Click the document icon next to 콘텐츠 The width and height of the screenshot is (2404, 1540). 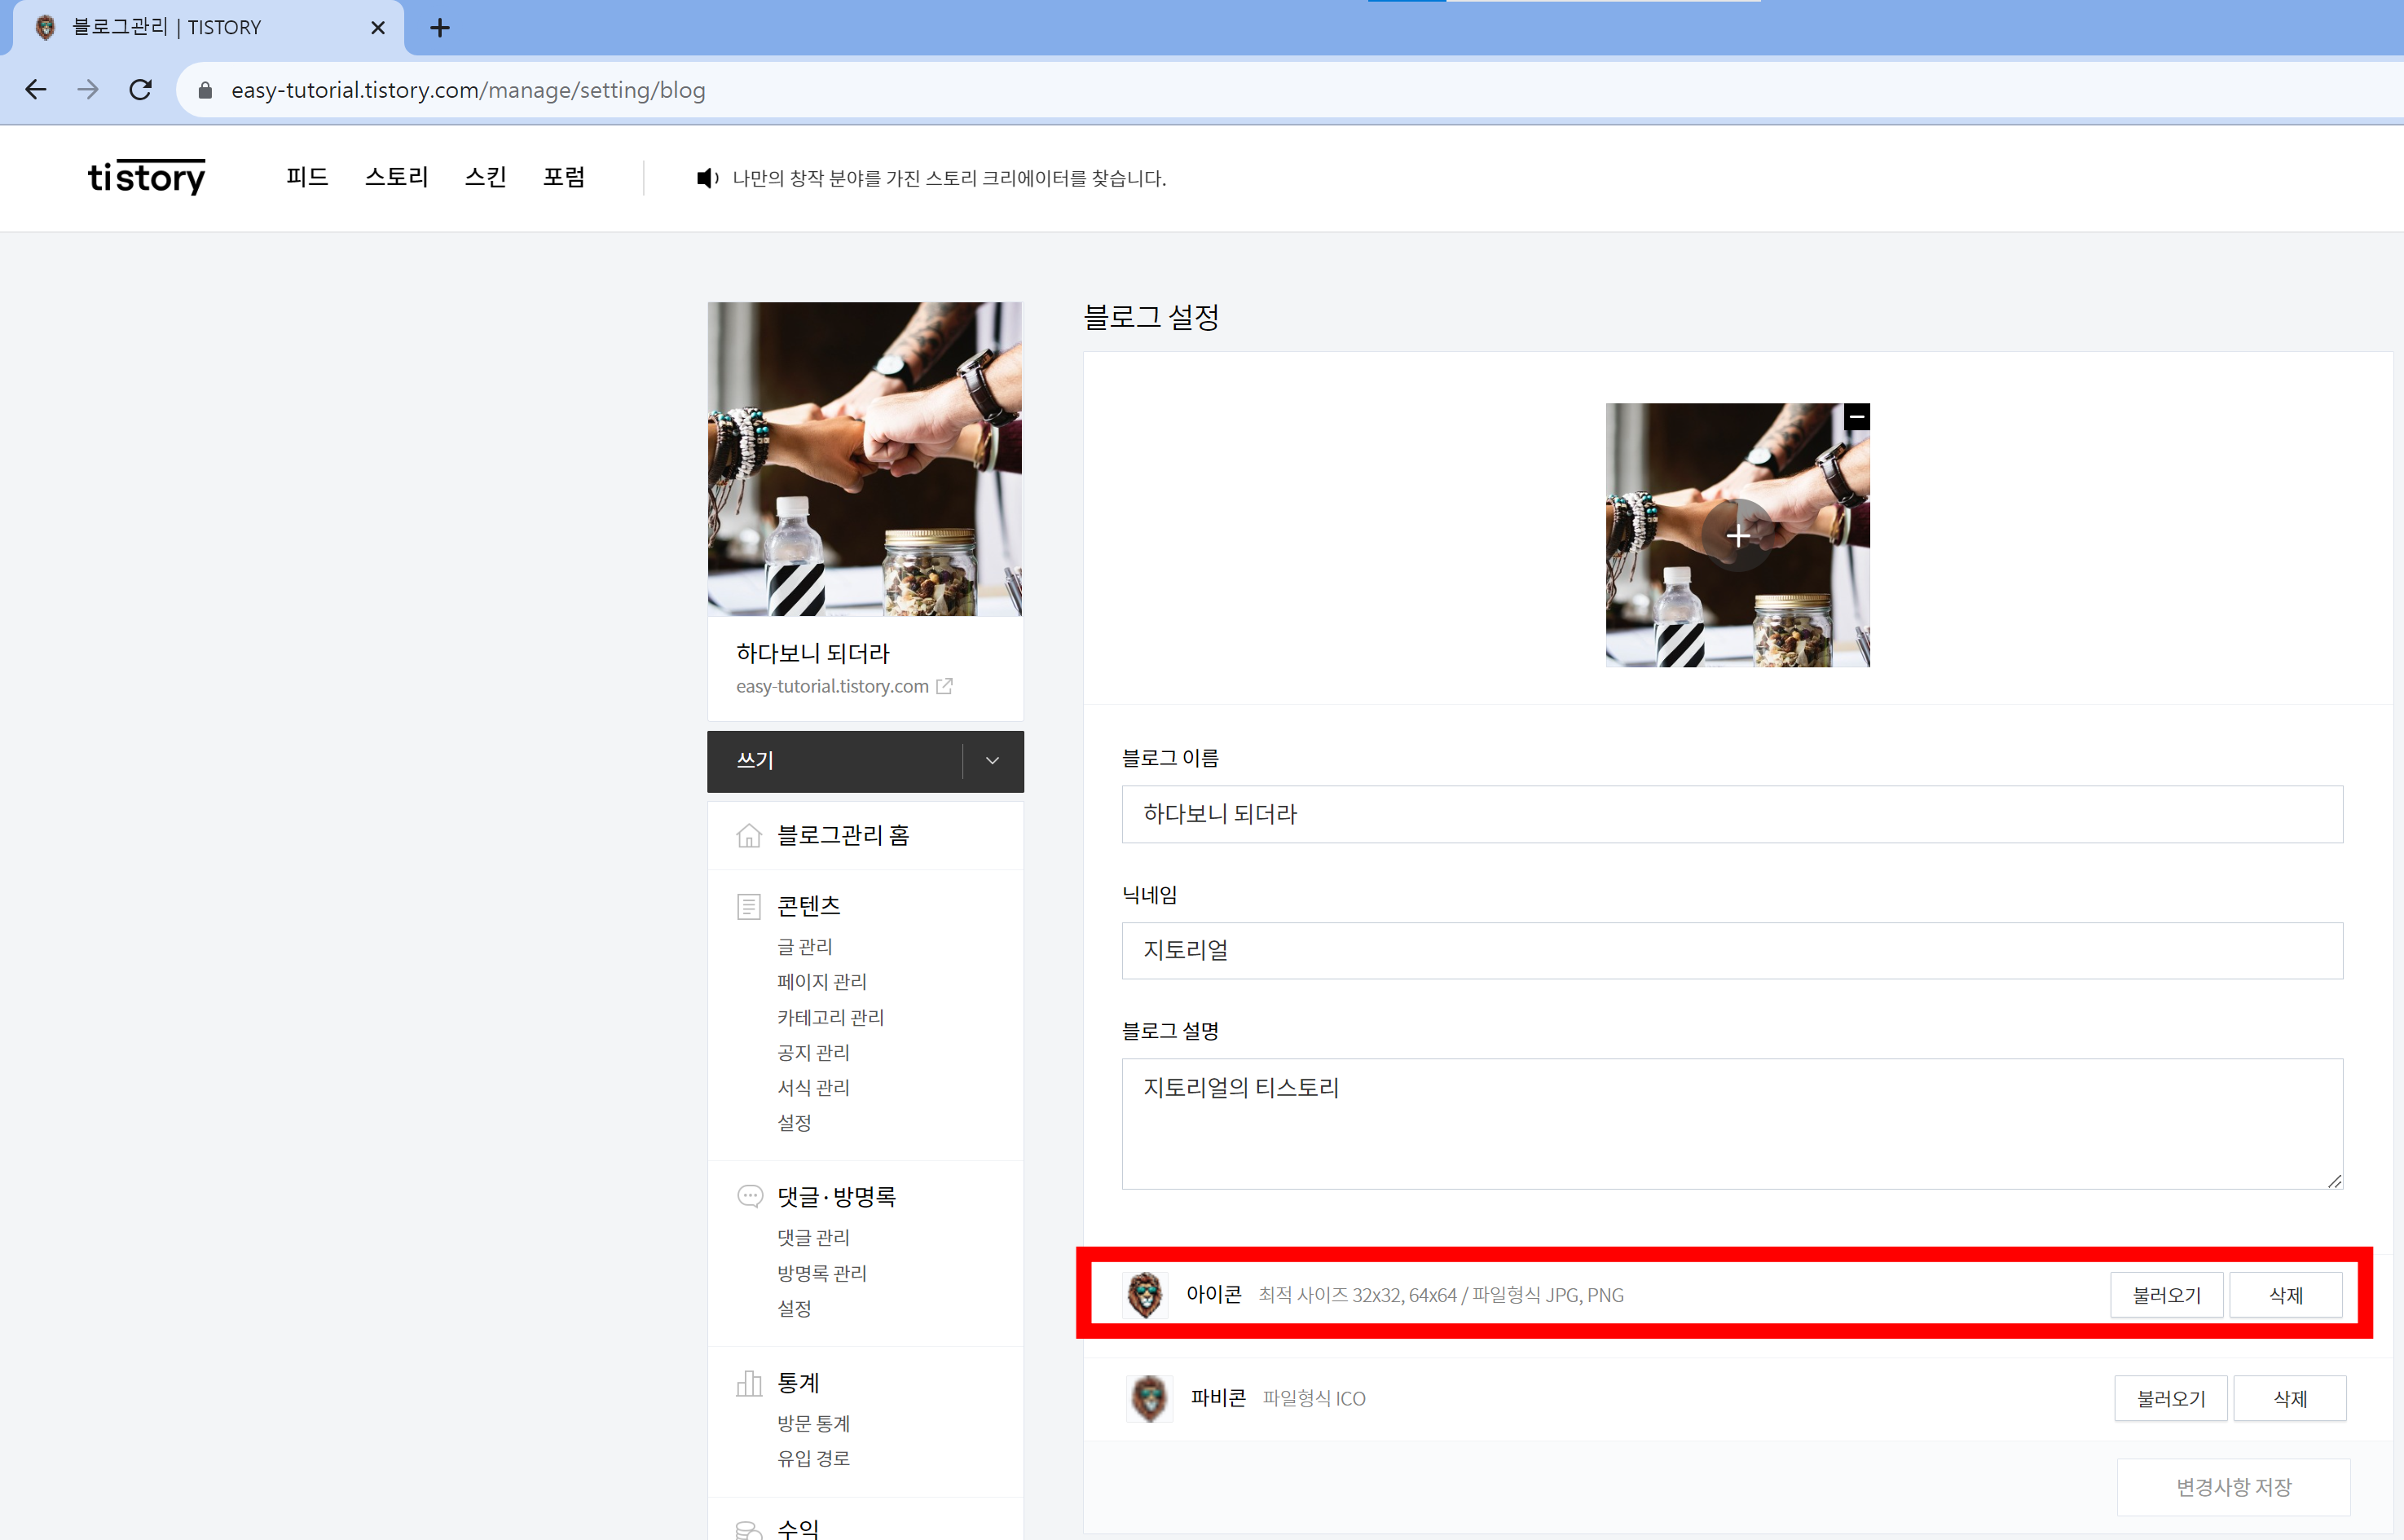coord(749,905)
